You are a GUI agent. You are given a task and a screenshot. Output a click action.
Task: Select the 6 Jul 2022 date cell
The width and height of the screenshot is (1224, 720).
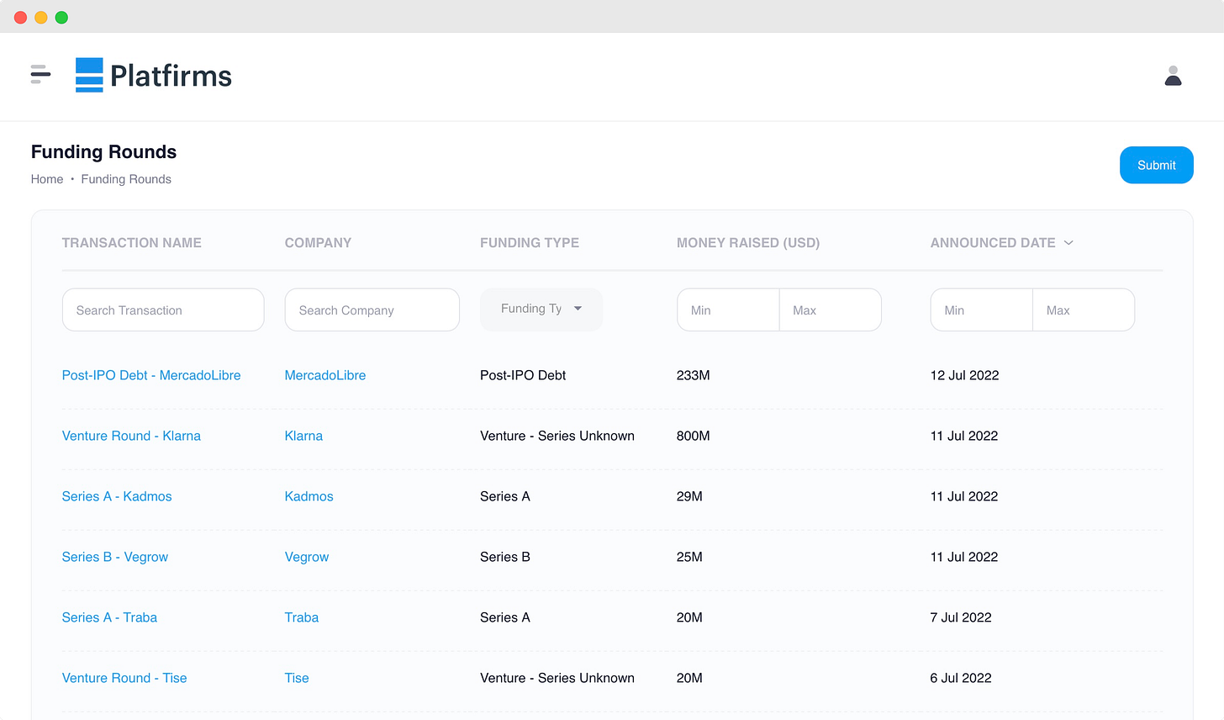point(961,678)
